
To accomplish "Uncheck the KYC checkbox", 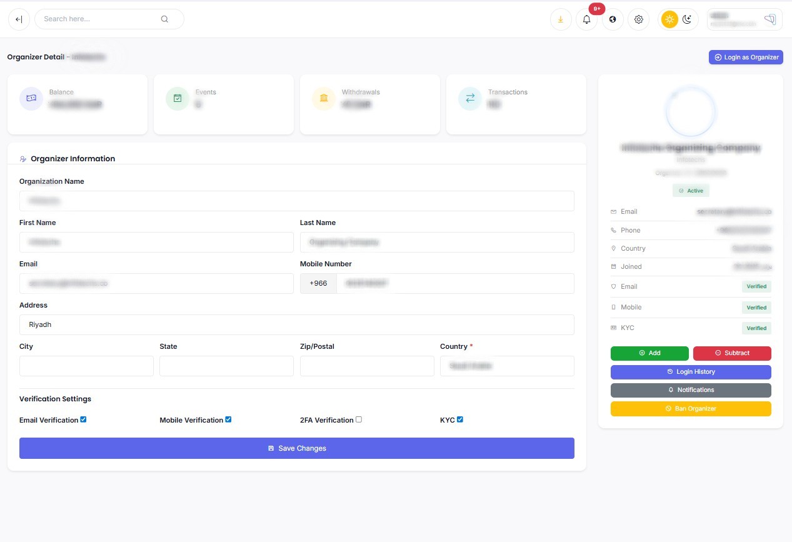I will (x=460, y=419).
